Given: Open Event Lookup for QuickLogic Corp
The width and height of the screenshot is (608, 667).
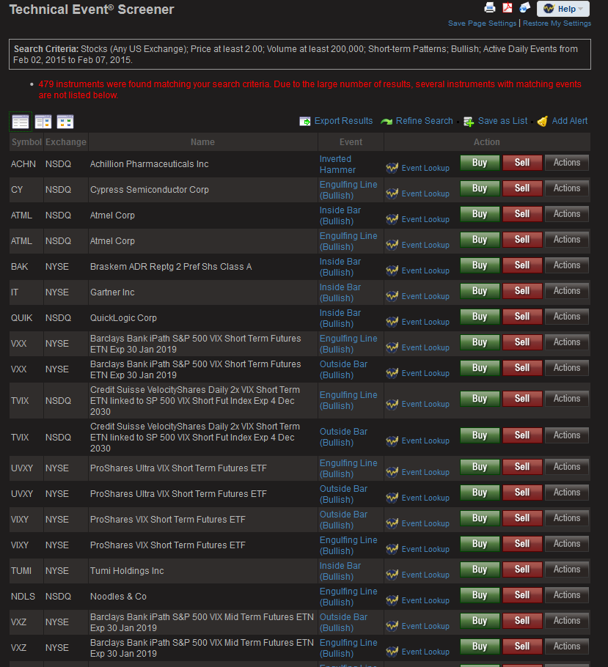Looking at the screenshot, I should [425, 322].
